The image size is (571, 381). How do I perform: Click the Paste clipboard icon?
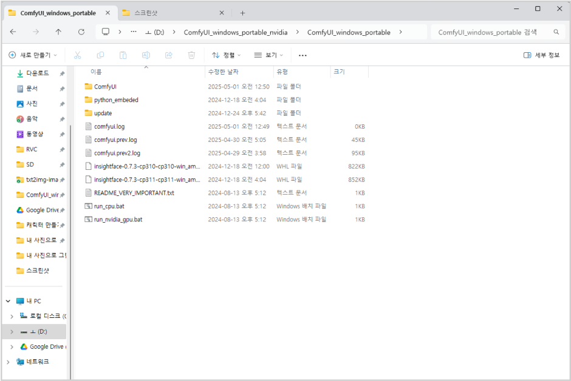tap(123, 55)
